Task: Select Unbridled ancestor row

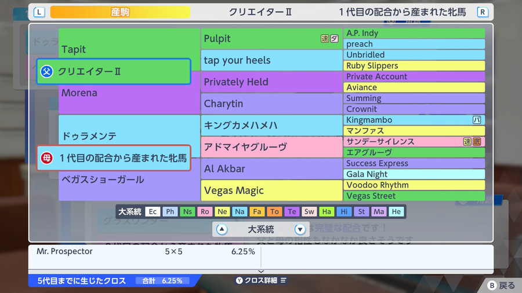Action: (414, 55)
